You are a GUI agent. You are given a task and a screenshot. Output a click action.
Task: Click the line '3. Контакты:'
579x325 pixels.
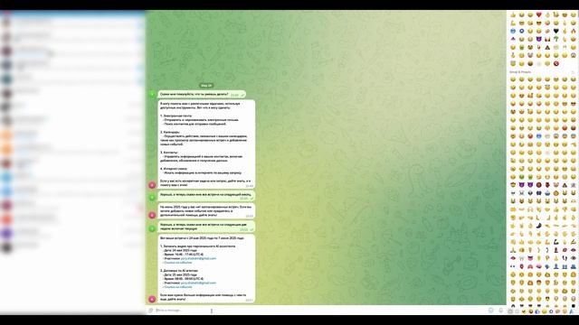tap(169, 153)
